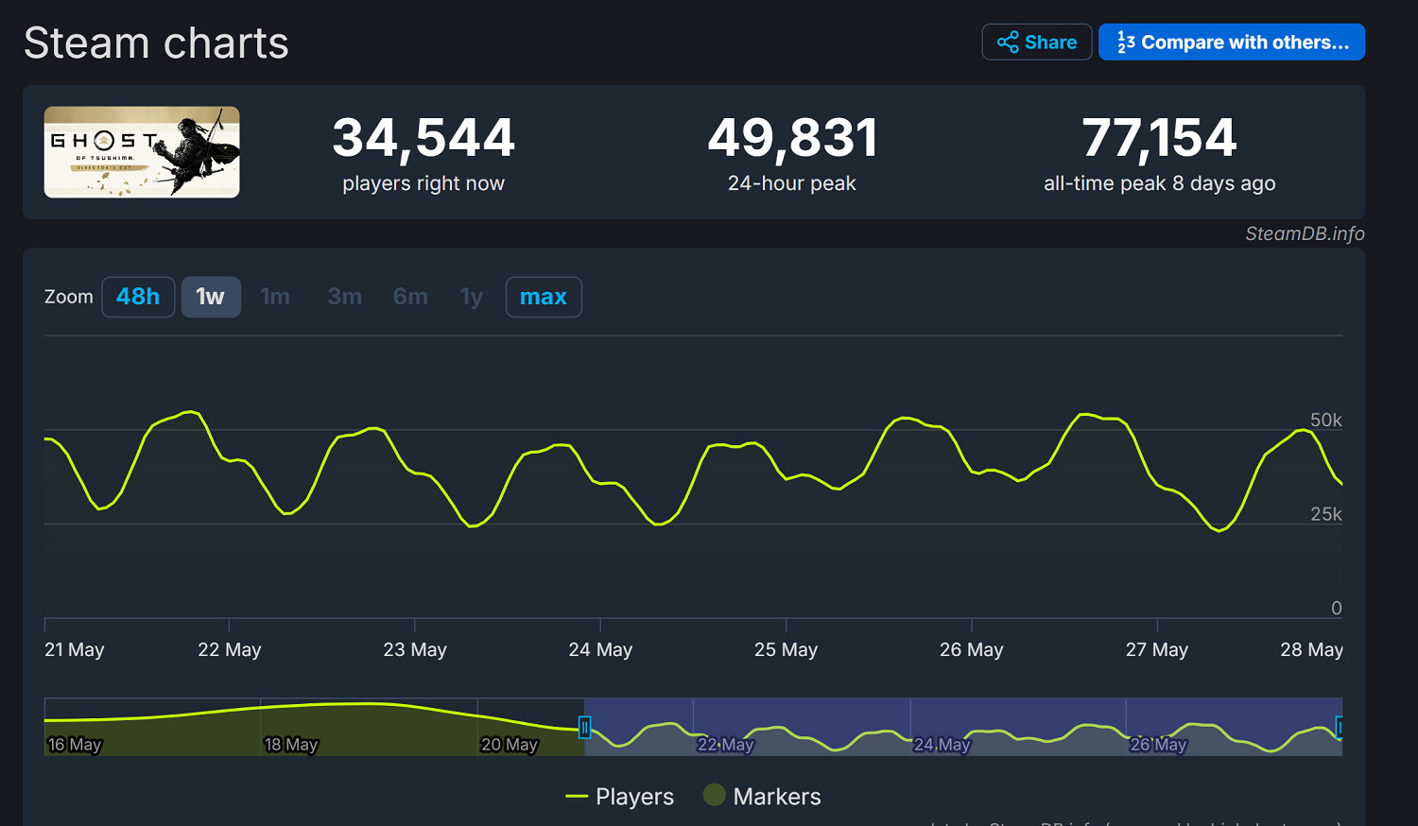Open the SteamDB.info link
The height and width of the screenshot is (826, 1418).
[x=1305, y=233]
